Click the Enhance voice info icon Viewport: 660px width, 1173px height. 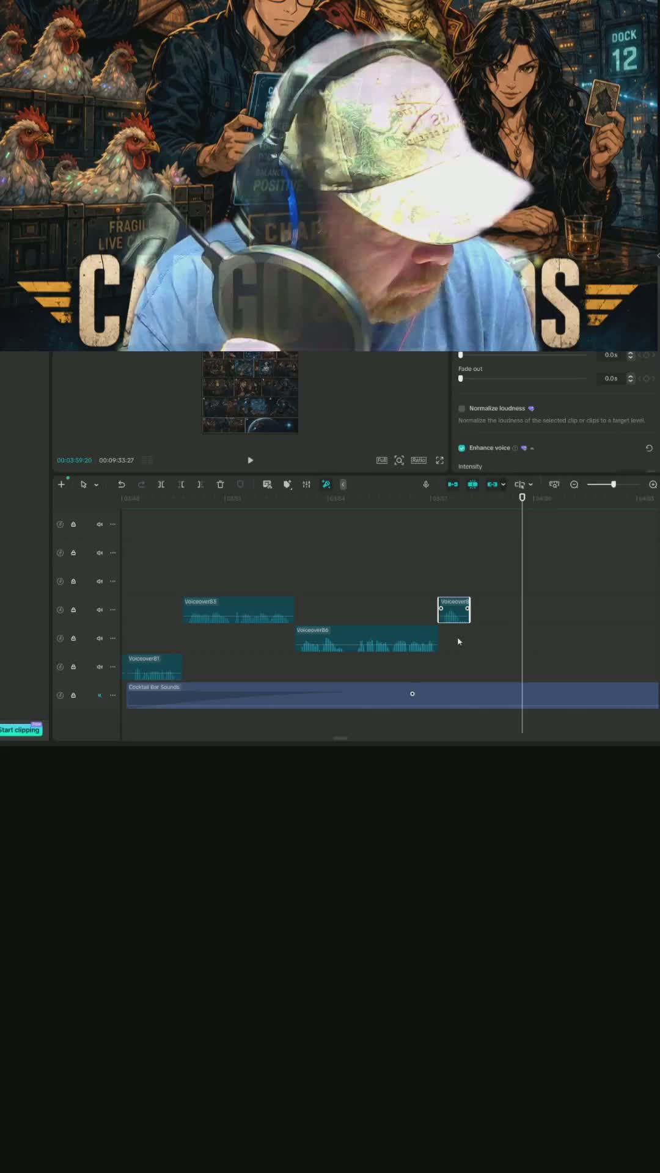point(515,448)
